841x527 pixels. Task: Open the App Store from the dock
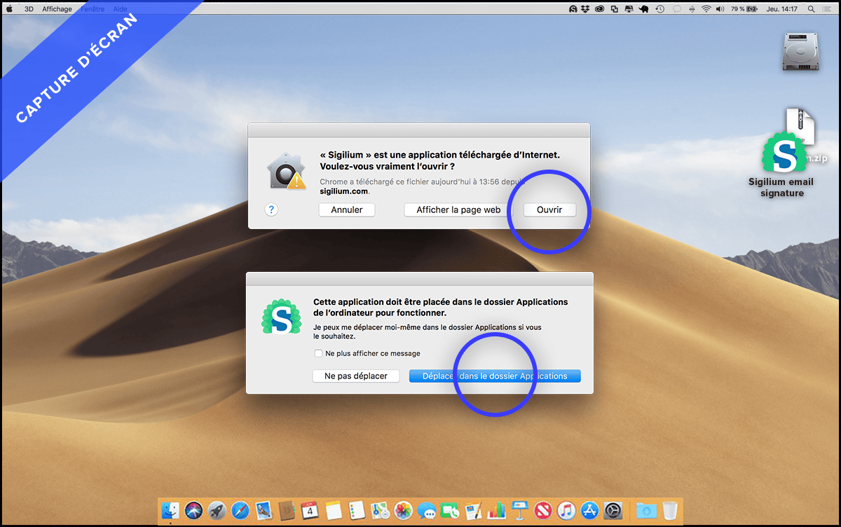[x=589, y=510]
